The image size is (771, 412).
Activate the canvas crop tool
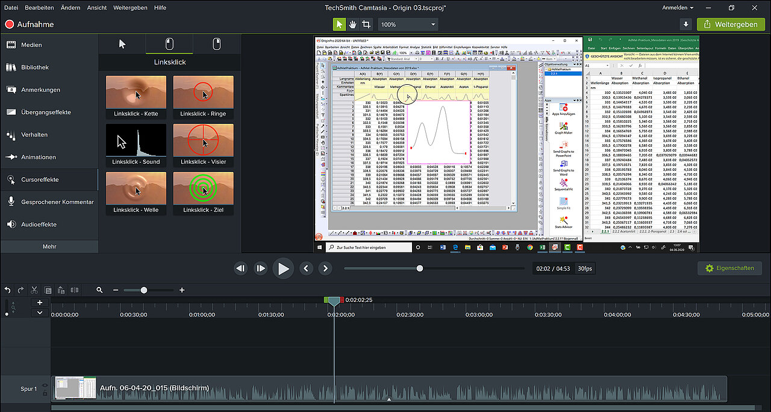[x=366, y=24]
